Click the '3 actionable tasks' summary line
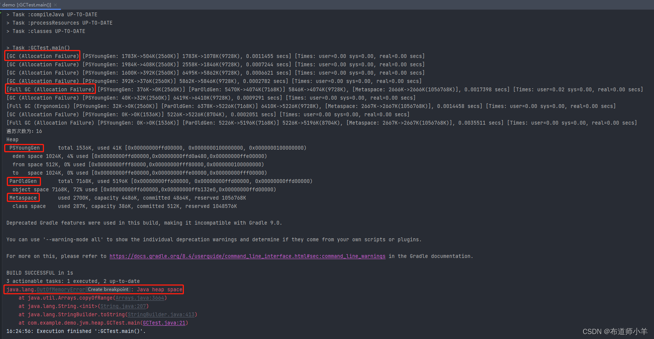This screenshot has width=654, height=339. coord(73,281)
